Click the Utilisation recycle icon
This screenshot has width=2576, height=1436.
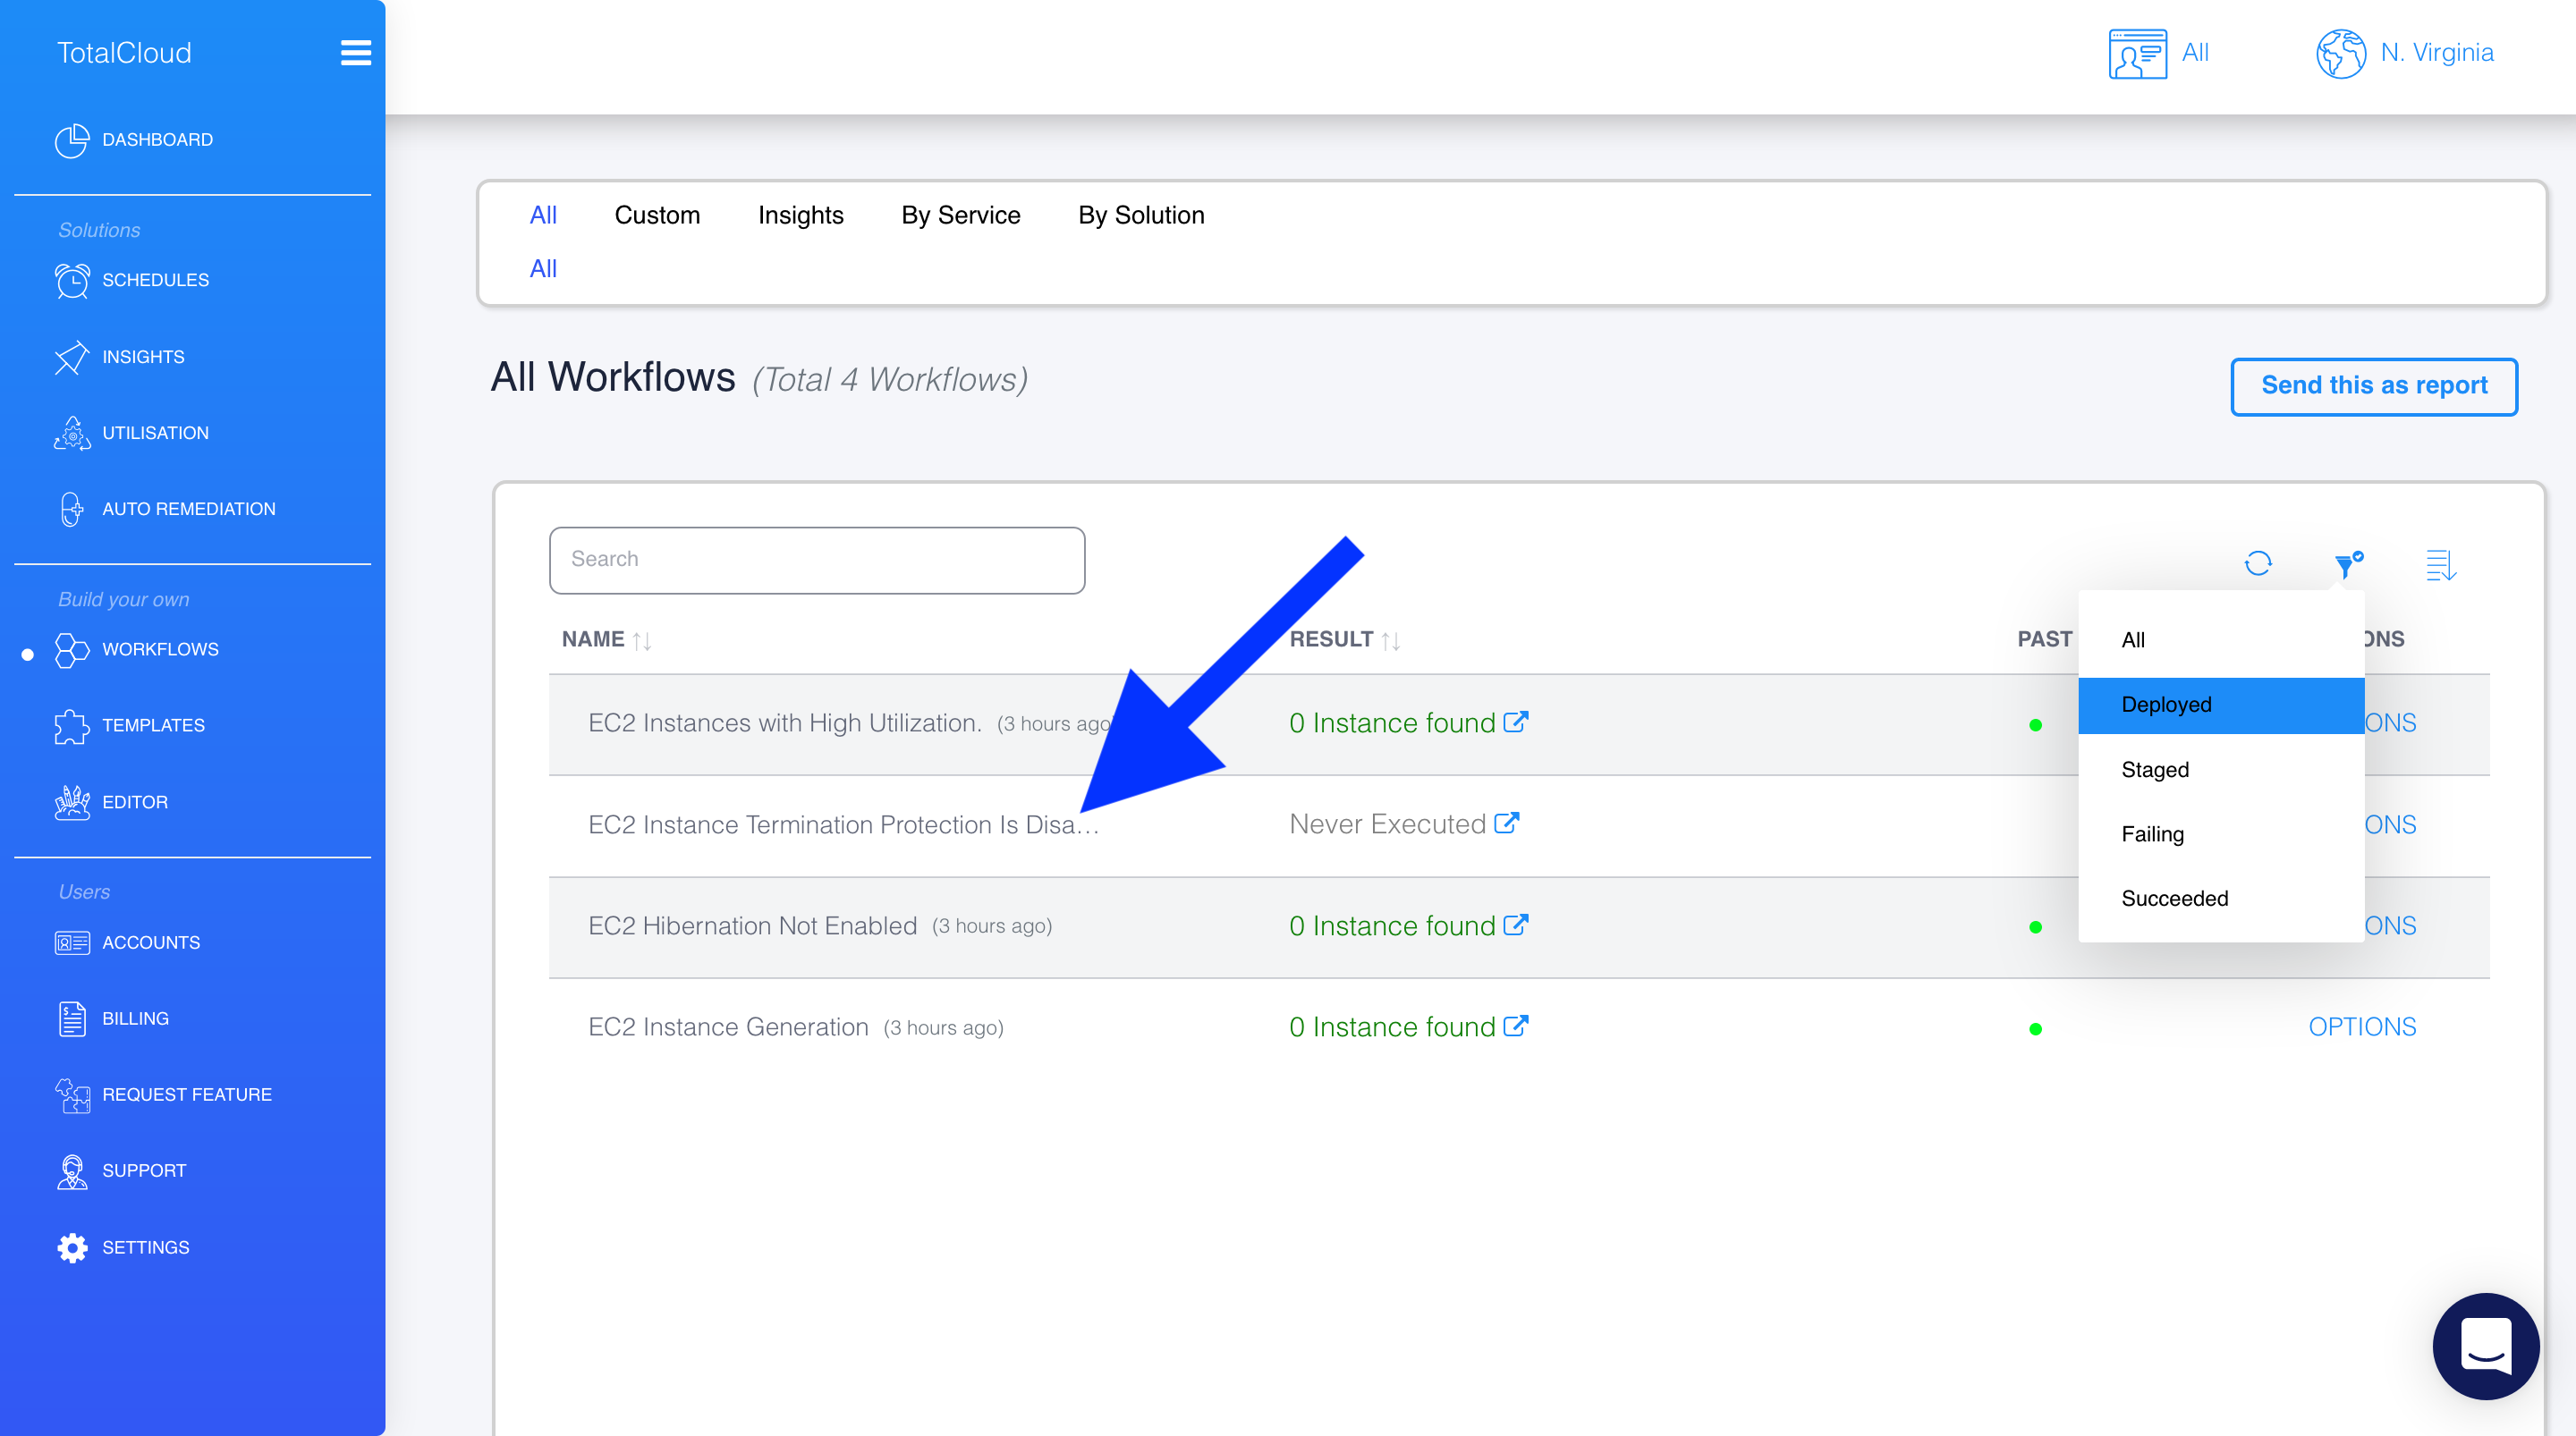(72, 434)
